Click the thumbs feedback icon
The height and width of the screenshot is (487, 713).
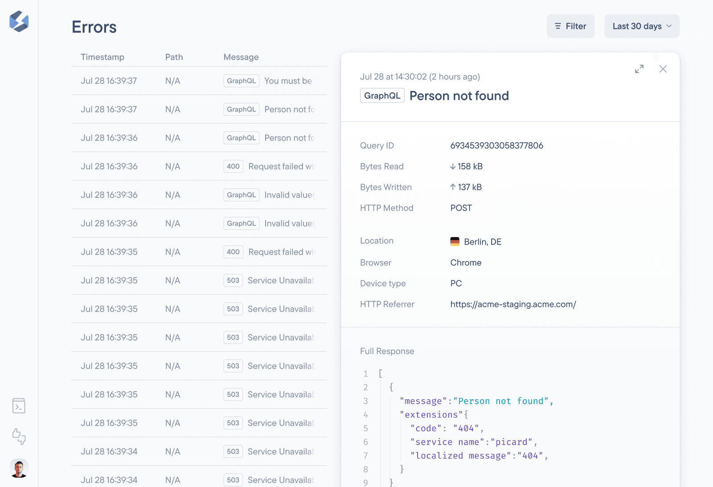[19, 436]
